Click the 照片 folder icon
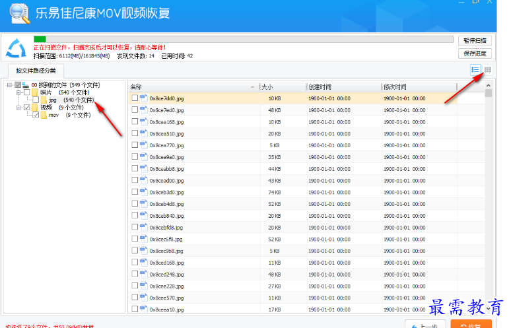The width and height of the screenshot is (509, 328). (x=35, y=92)
